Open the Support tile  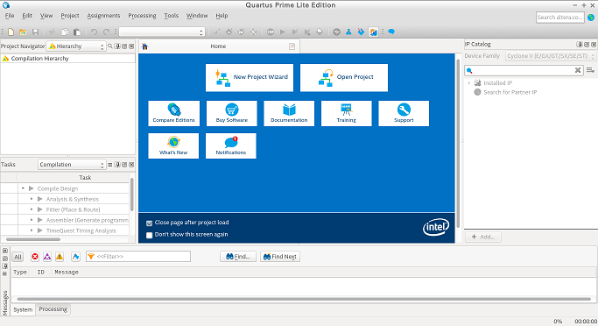(x=404, y=113)
